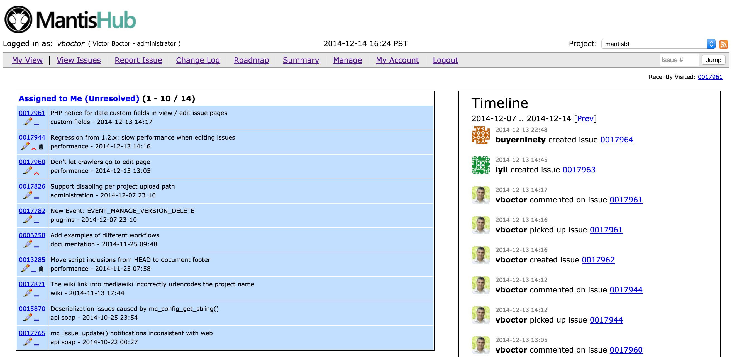This screenshot has height=357, width=732.
Task: Click the 'Regression from 1.2.x: slow performance' summary text
Action: tap(143, 137)
